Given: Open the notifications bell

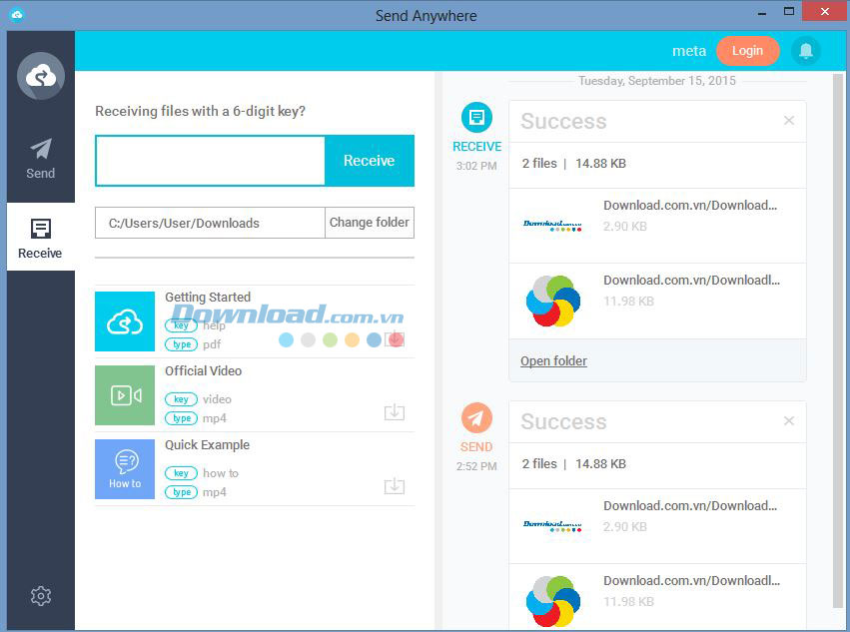Looking at the screenshot, I should tap(805, 51).
